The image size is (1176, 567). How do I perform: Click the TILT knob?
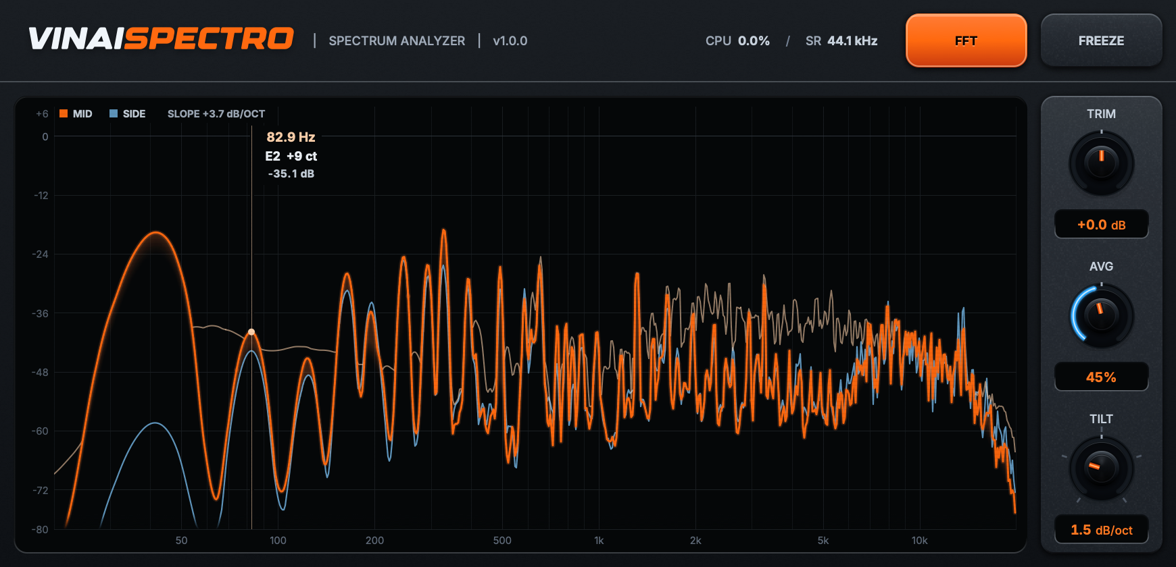[1101, 468]
